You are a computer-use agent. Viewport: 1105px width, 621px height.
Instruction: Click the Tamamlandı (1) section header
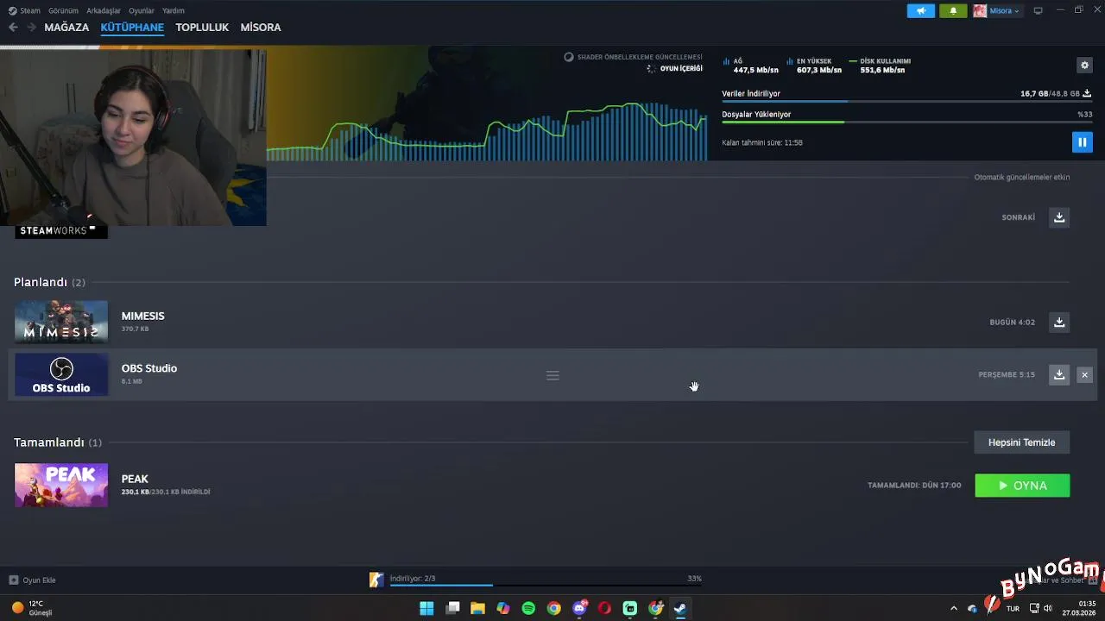[57, 442]
